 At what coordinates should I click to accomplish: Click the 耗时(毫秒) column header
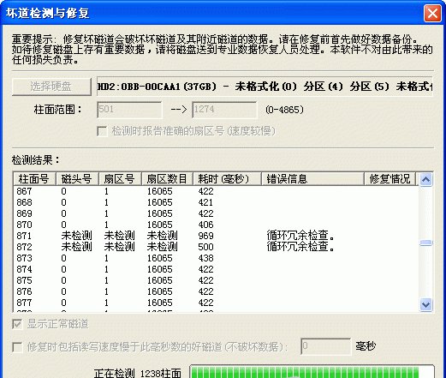[x=228, y=179]
